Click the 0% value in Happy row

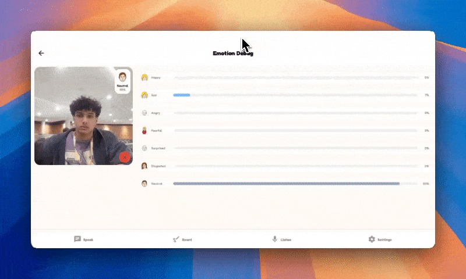click(x=427, y=78)
